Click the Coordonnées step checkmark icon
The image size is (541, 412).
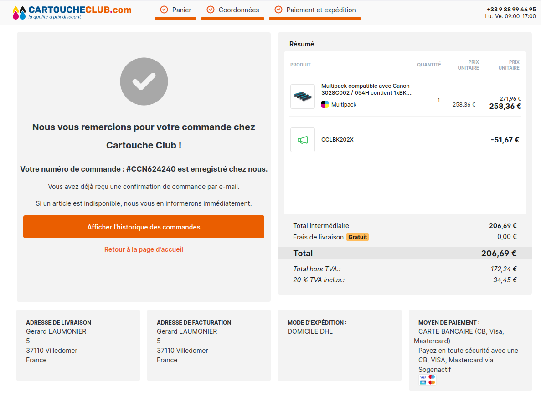pyautogui.click(x=211, y=10)
